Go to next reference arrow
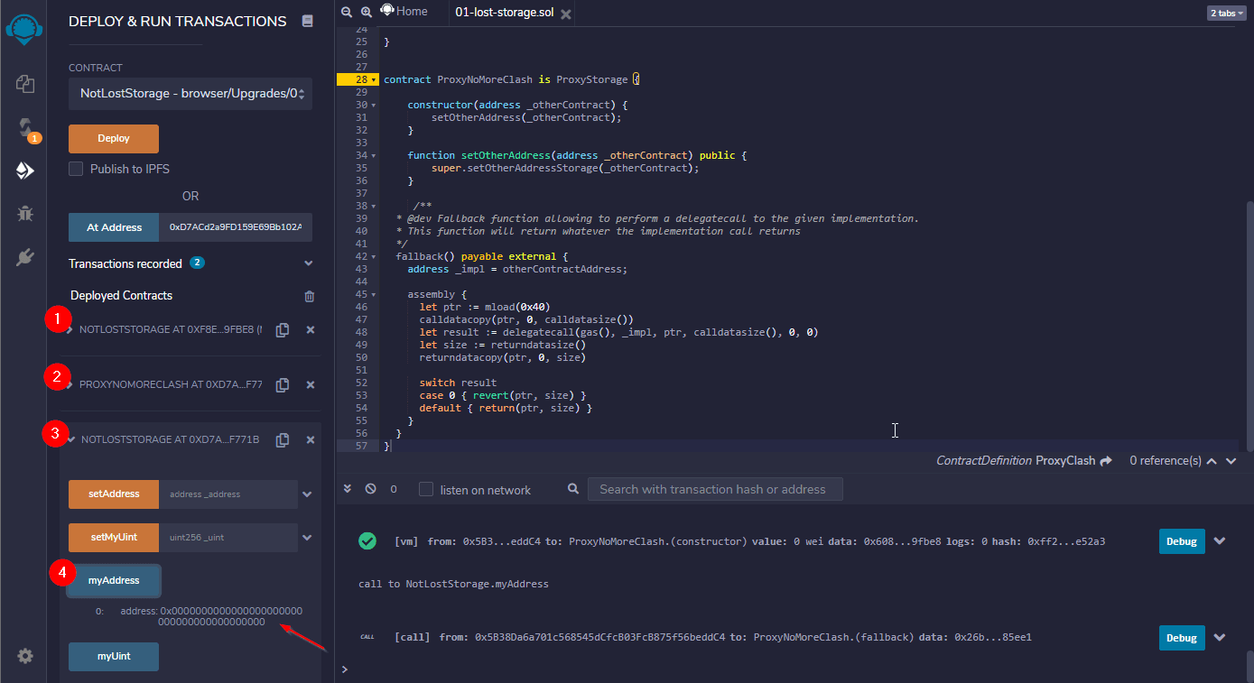The width and height of the screenshot is (1254, 683). tap(1231, 460)
